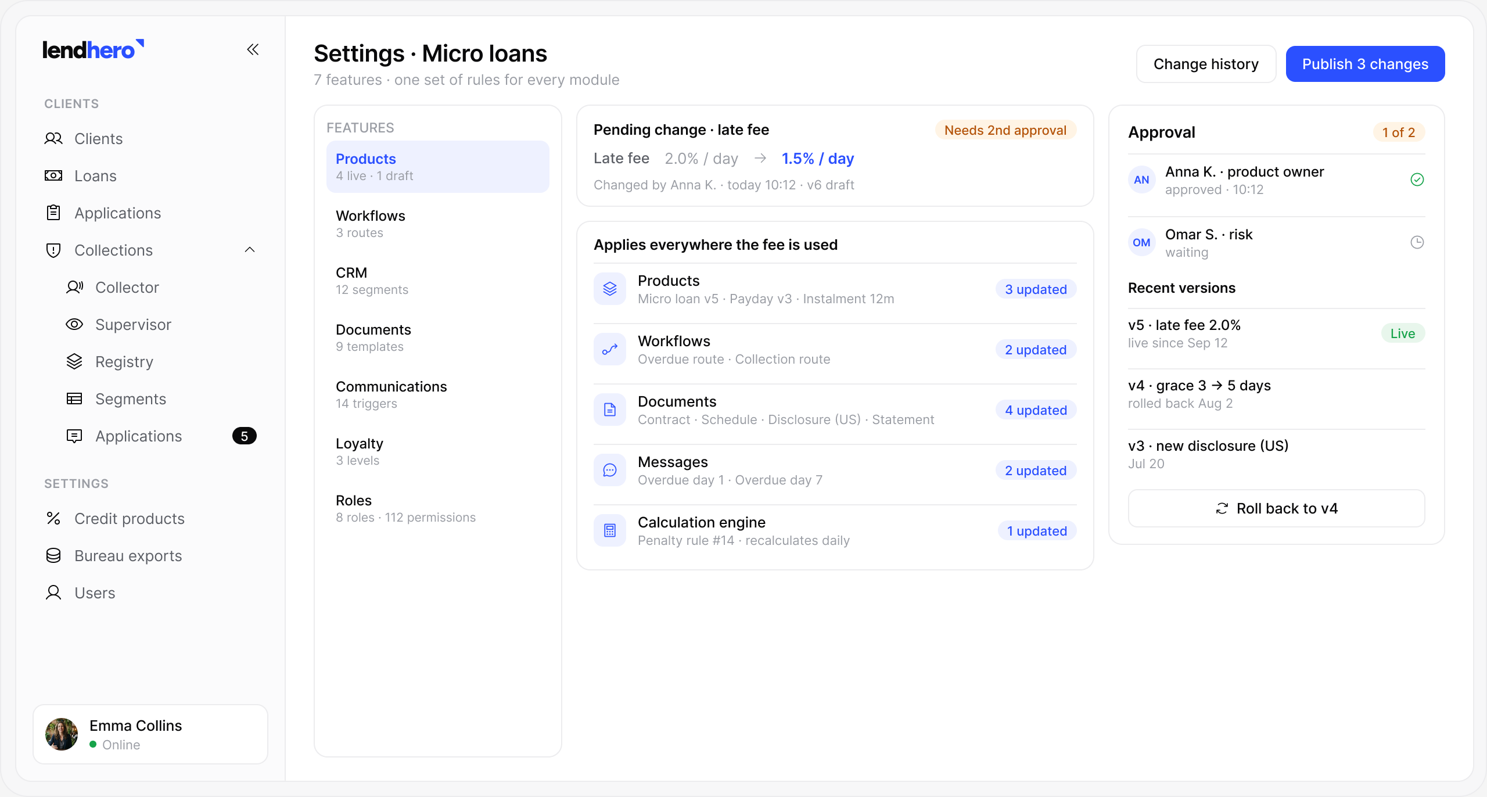Image resolution: width=1487 pixels, height=797 pixels.
Task: Click the Supervisor eye icon
Action: pyautogui.click(x=74, y=324)
